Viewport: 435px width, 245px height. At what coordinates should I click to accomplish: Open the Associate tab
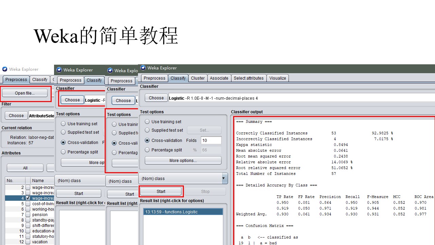pyautogui.click(x=219, y=78)
